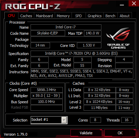This screenshot has height=138, width=139.
Task: Close the ROG CPU-Z window
Action: tap(134, 3)
